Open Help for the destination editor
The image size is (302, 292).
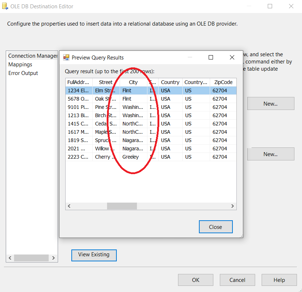point(279,280)
